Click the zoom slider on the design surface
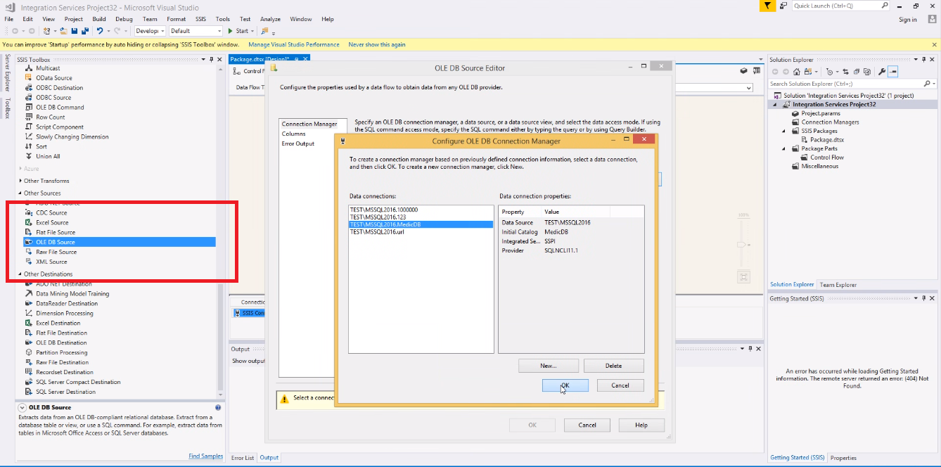 tap(741, 245)
